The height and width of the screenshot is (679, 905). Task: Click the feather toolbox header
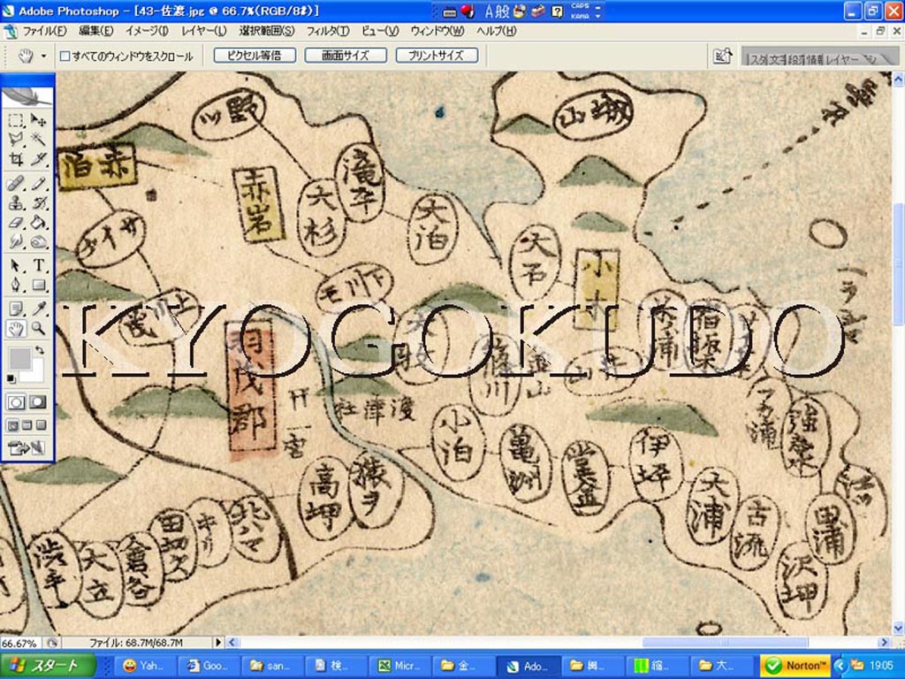coord(27,95)
